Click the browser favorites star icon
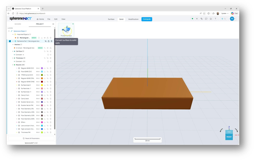Screen dimensions: 254x160 204,14
